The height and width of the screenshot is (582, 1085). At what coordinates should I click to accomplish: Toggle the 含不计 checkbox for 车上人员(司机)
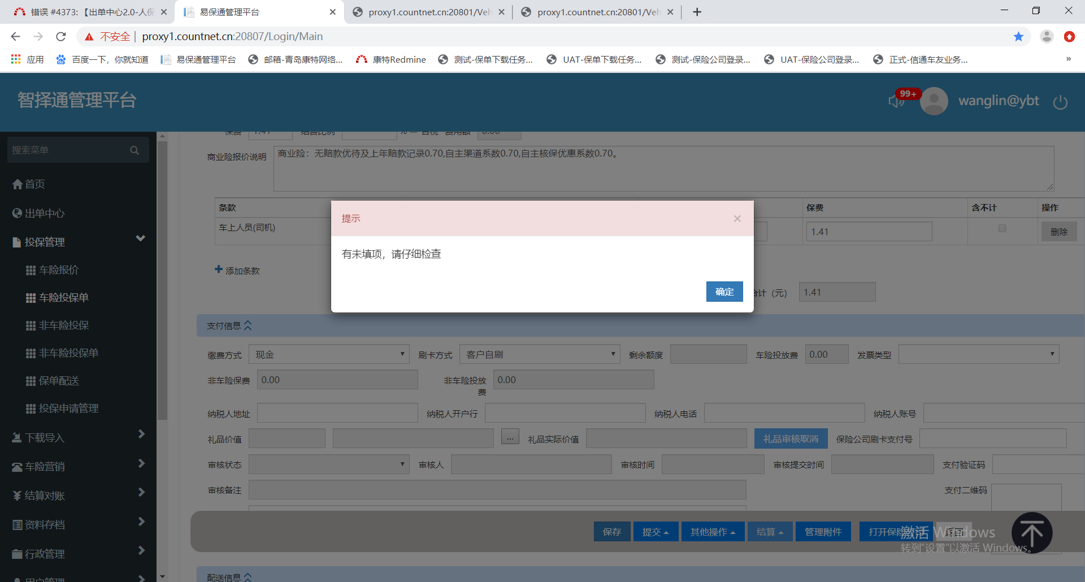click(1002, 228)
